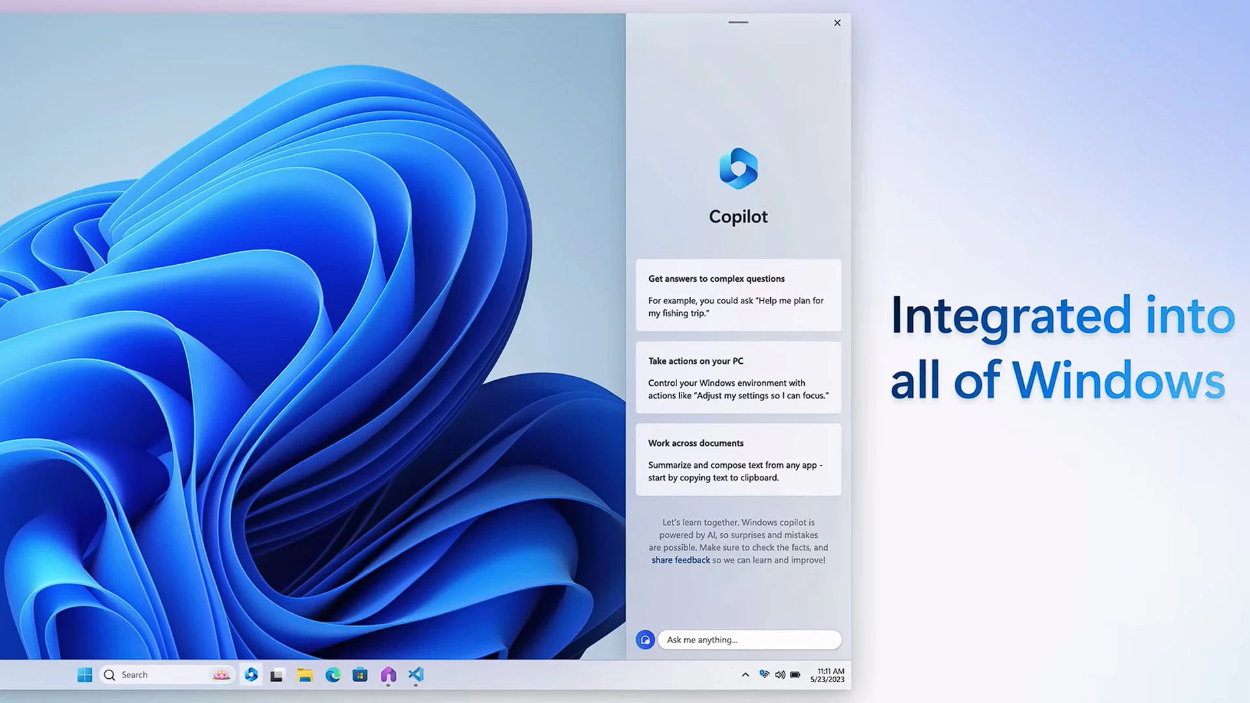Click the battery status icon
The height and width of the screenshot is (703, 1250).
(796, 675)
